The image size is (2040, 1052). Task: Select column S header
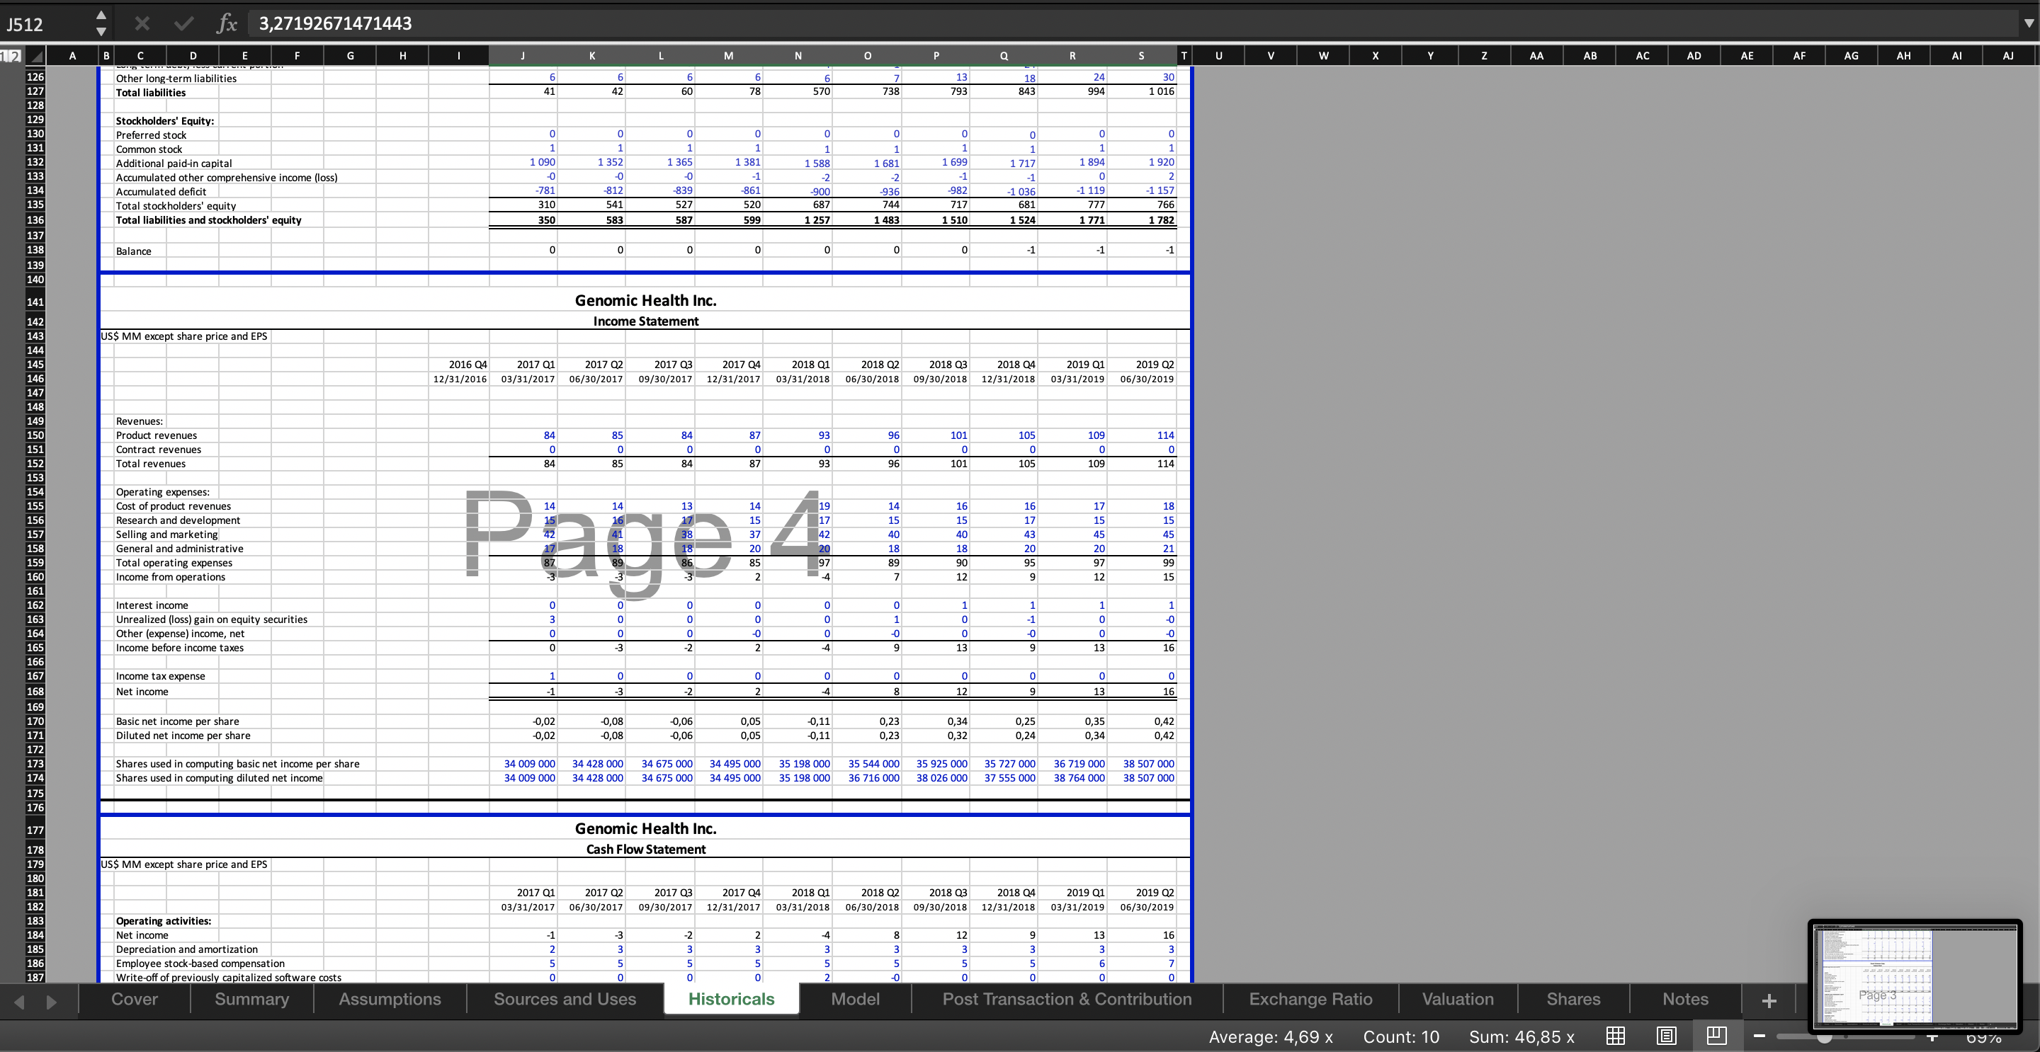click(1141, 55)
